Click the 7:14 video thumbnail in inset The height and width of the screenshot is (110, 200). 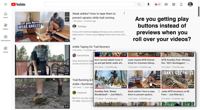click(178, 54)
